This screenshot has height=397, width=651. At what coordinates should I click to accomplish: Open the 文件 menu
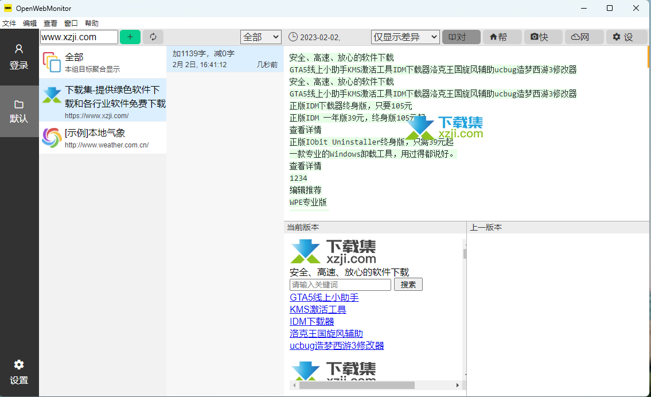click(x=9, y=24)
